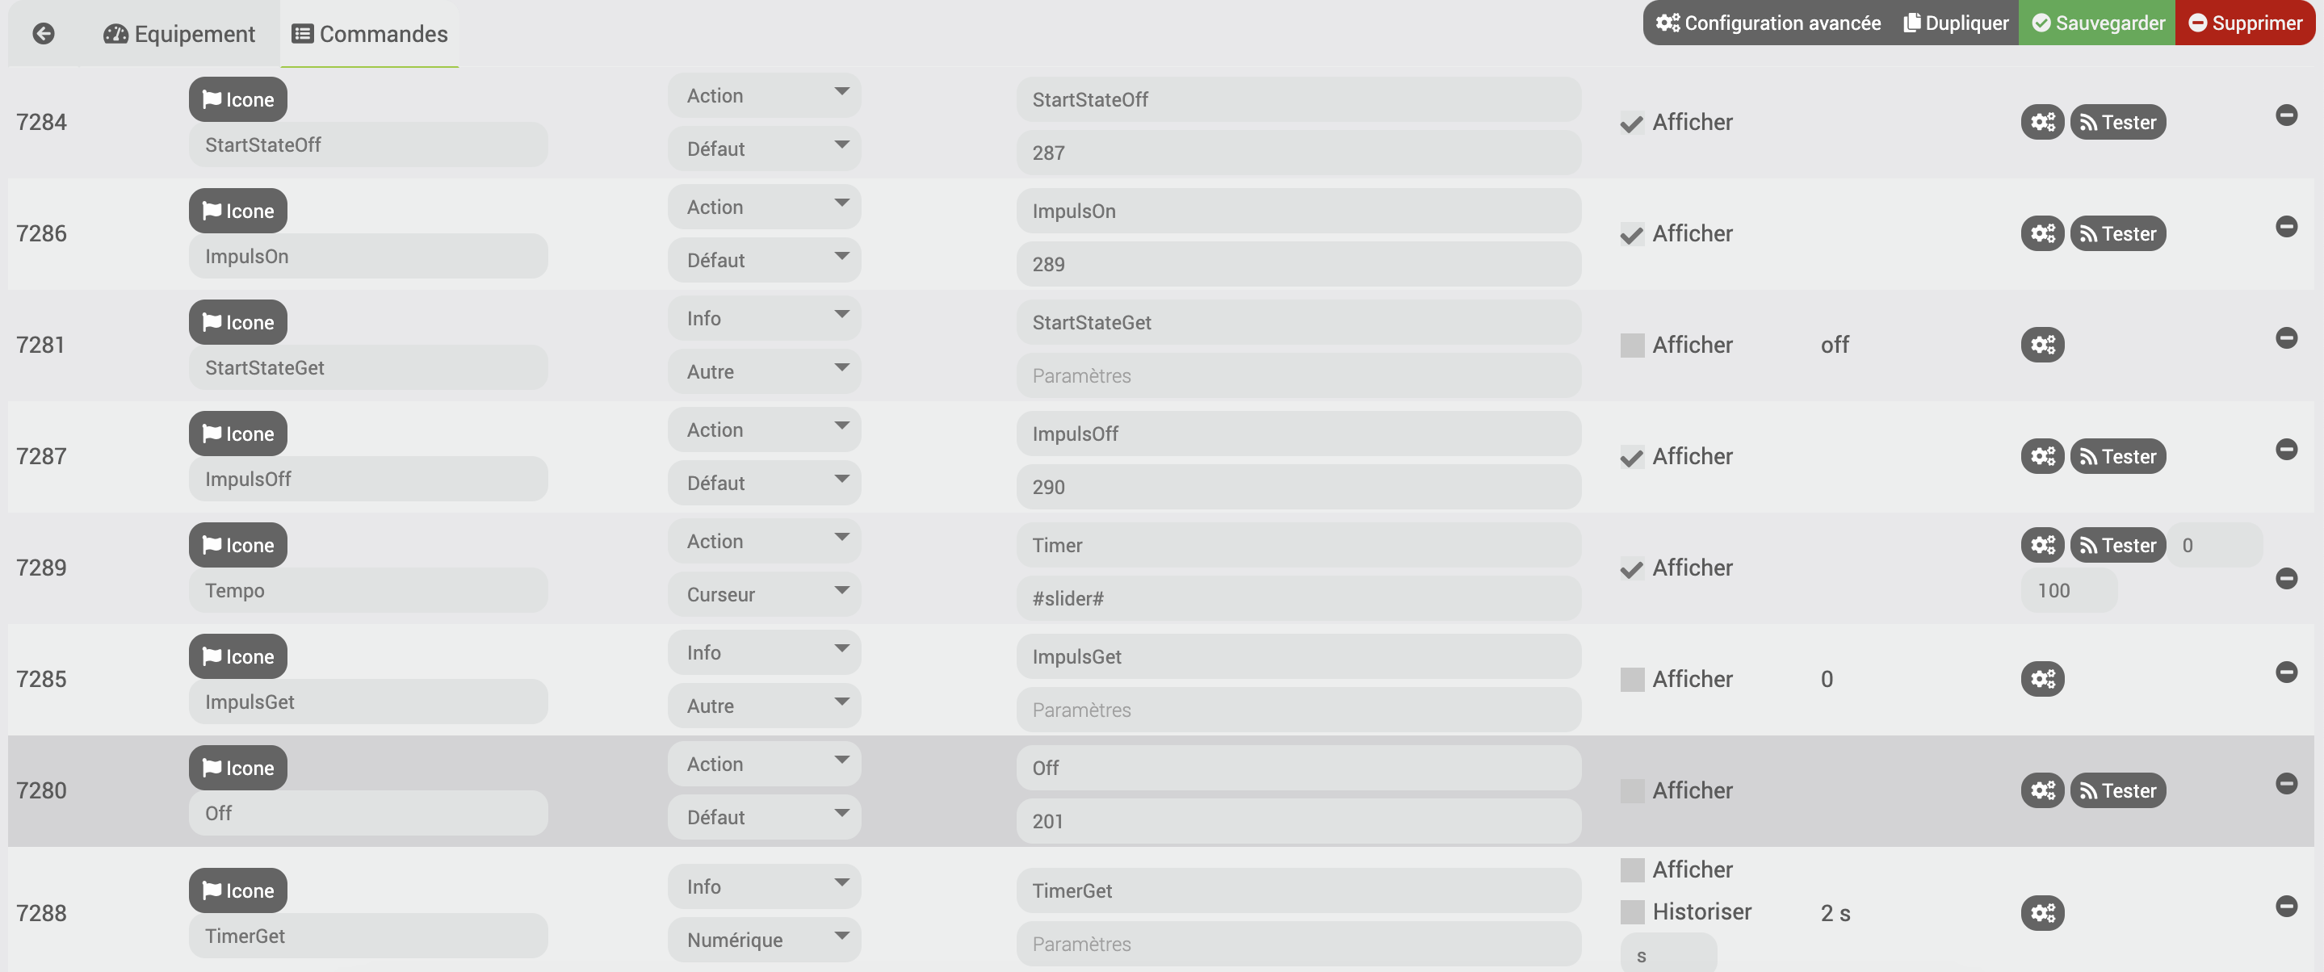Image resolution: width=2324 pixels, height=972 pixels.
Task: Enable Afficher for StartStateGet
Action: click(1631, 346)
